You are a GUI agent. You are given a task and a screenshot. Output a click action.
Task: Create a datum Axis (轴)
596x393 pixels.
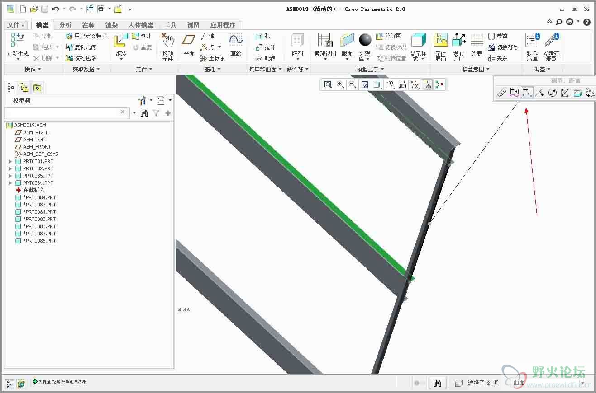click(x=208, y=36)
